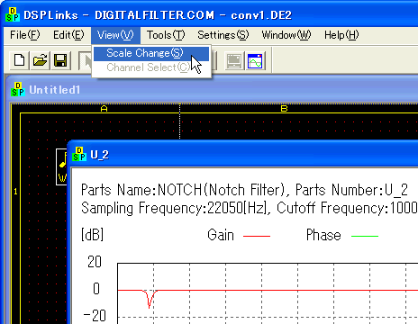Open the Settings(S) menu
The image size is (418, 324).
coord(223,35)
